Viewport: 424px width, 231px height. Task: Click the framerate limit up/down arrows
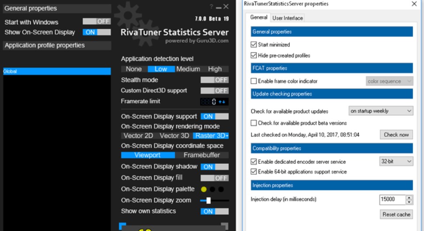222,102
